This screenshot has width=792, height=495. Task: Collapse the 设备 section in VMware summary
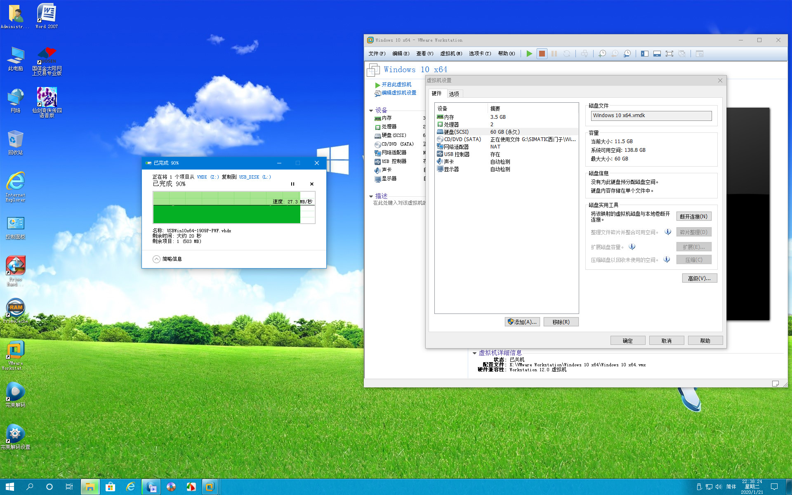coord(371,111)
